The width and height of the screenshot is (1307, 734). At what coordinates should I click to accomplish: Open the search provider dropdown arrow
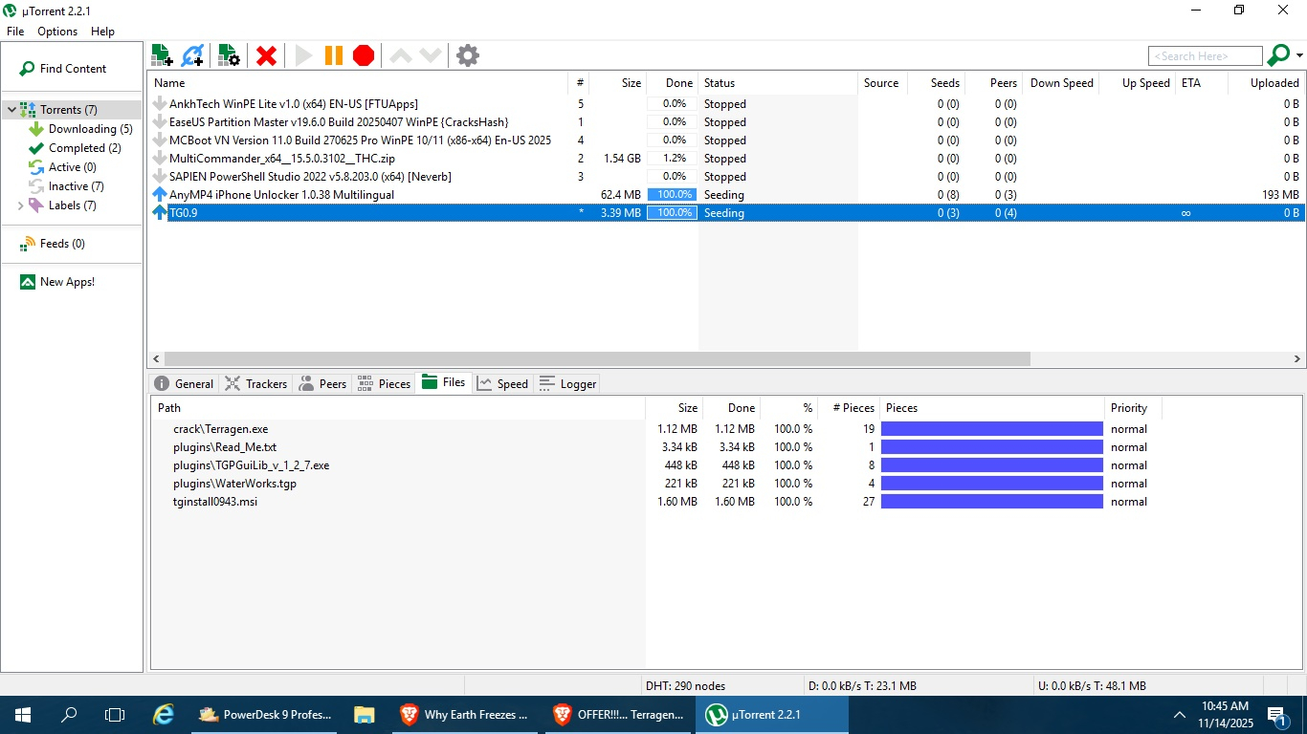click(1299, 56)
